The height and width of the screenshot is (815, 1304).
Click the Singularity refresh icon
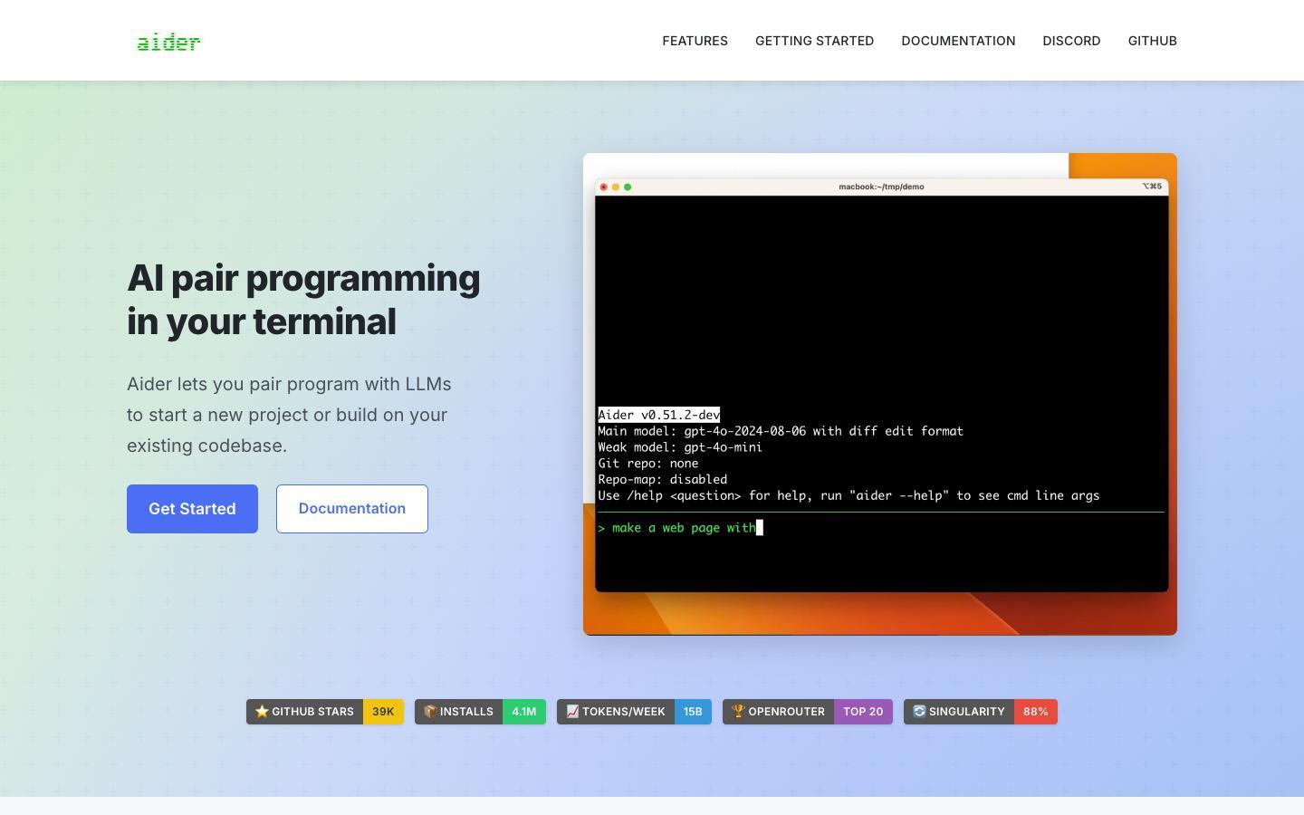919,712
